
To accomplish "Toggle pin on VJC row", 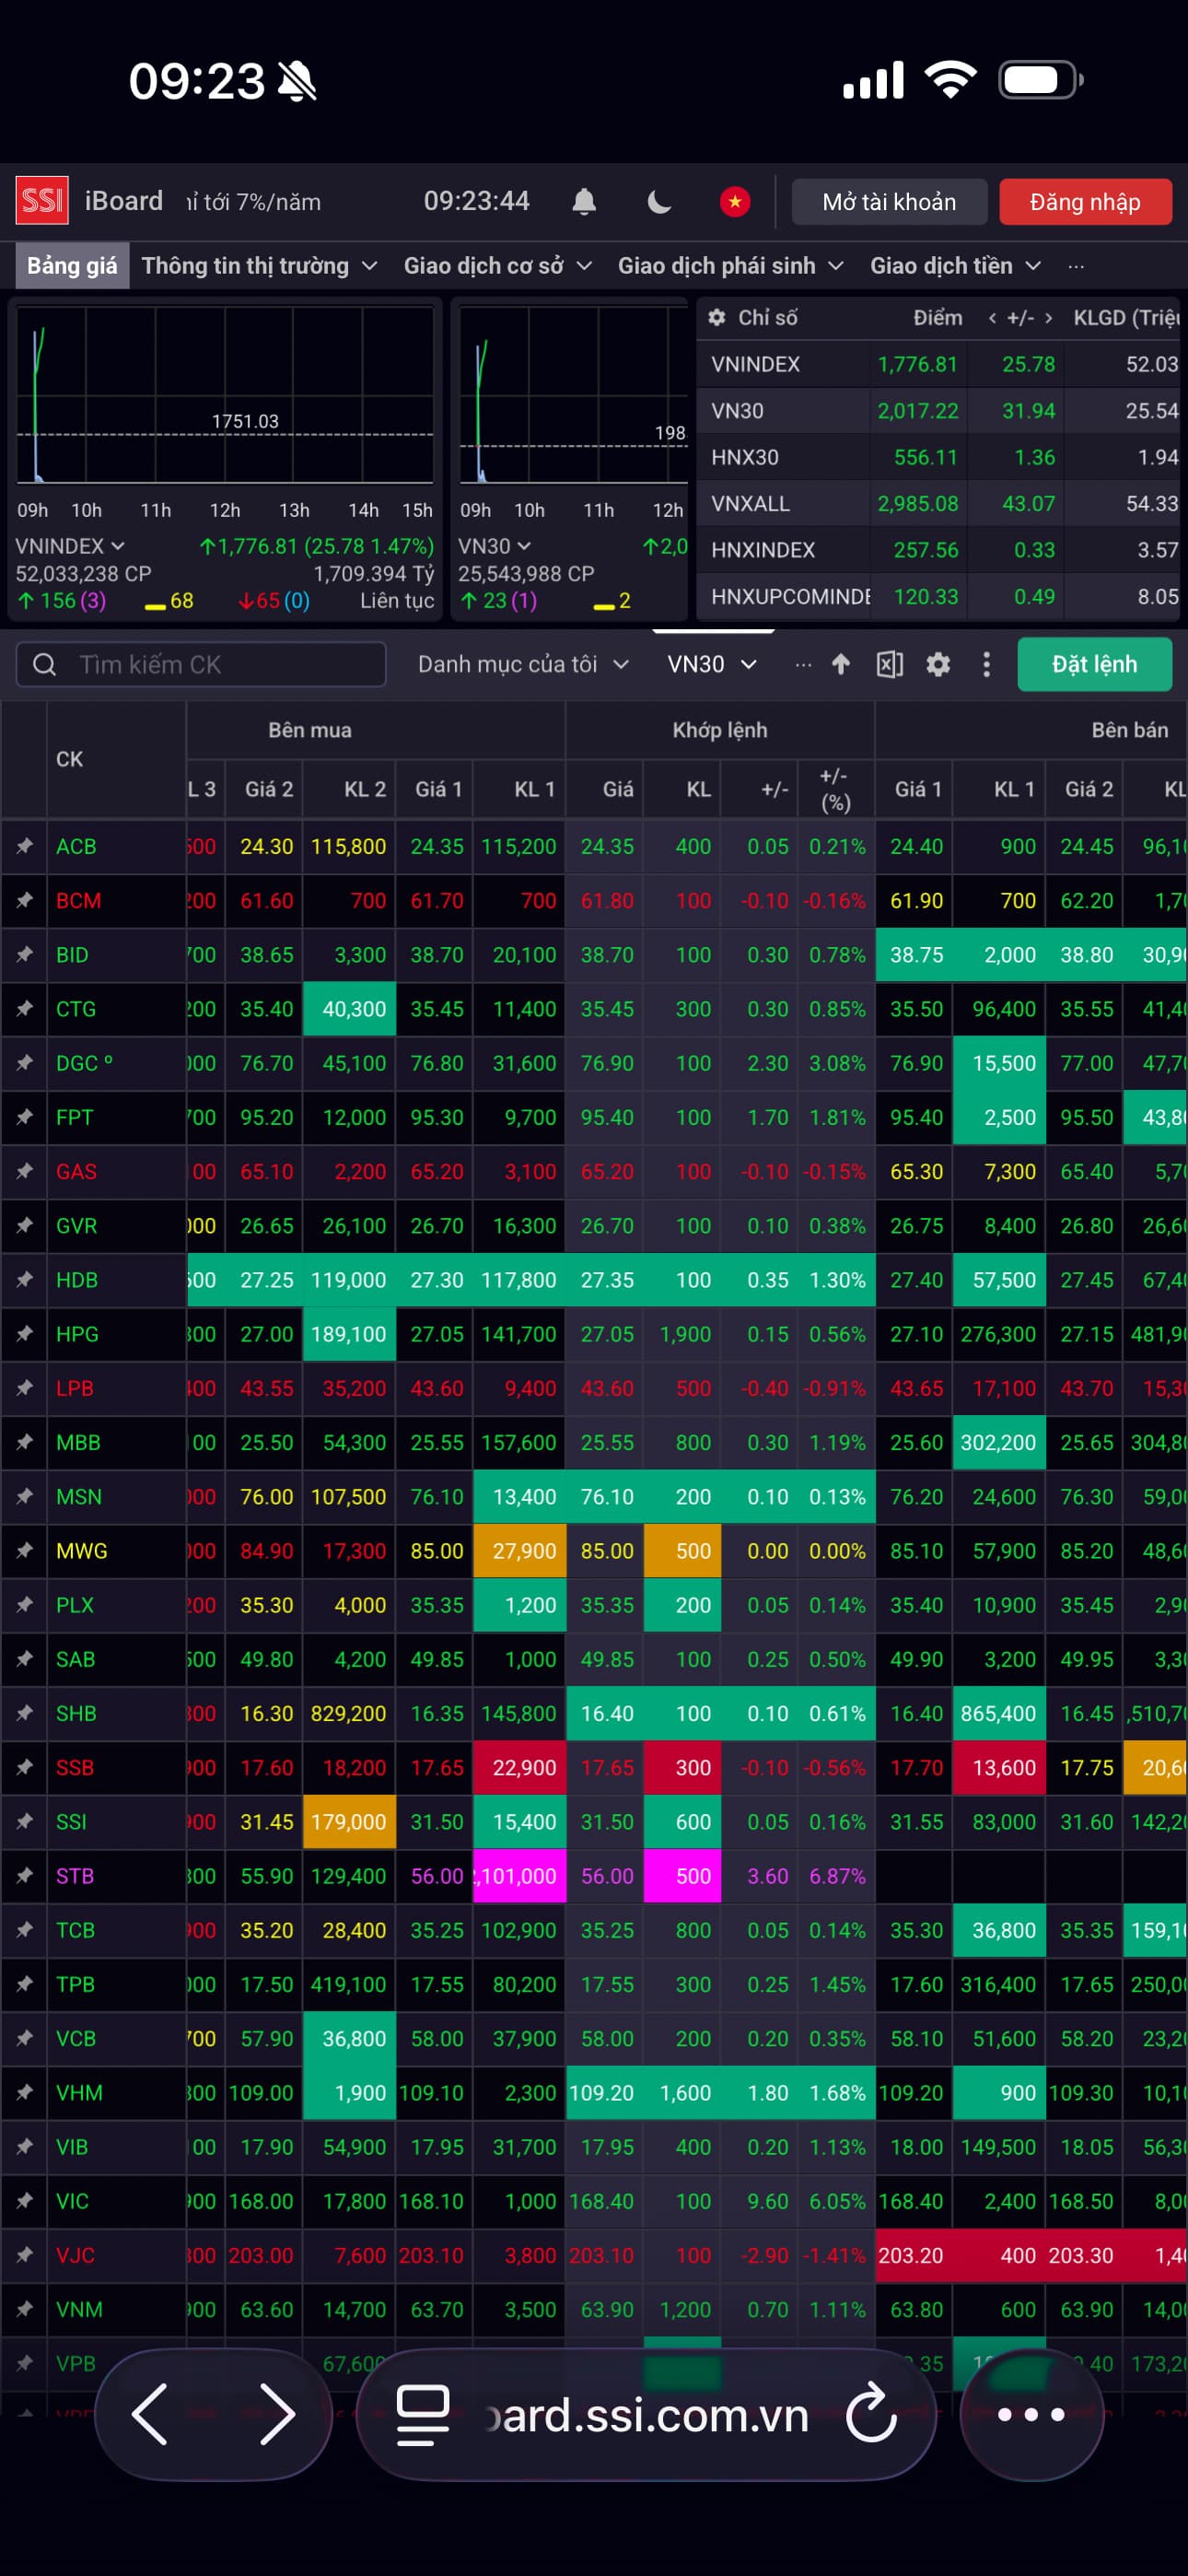I will (x=24, y=2256).
